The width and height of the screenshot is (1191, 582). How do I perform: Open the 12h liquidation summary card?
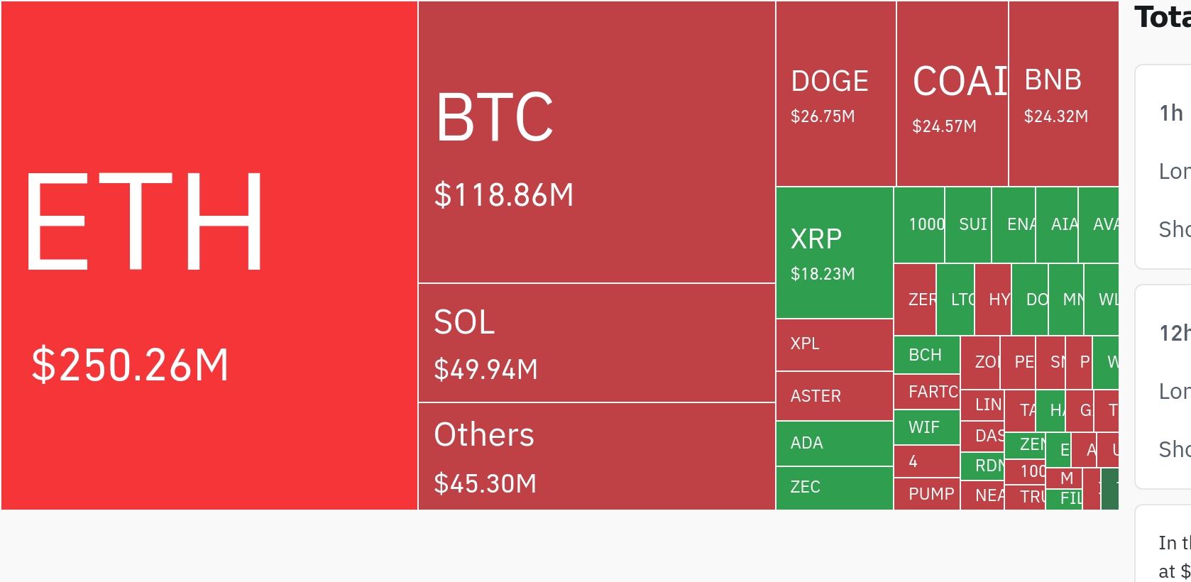pos(1164,387)
